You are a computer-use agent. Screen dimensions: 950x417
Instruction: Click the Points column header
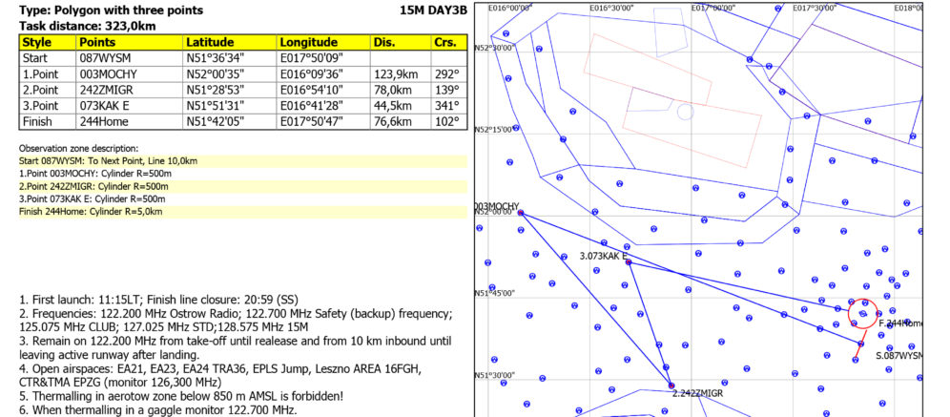pos(129,43)
